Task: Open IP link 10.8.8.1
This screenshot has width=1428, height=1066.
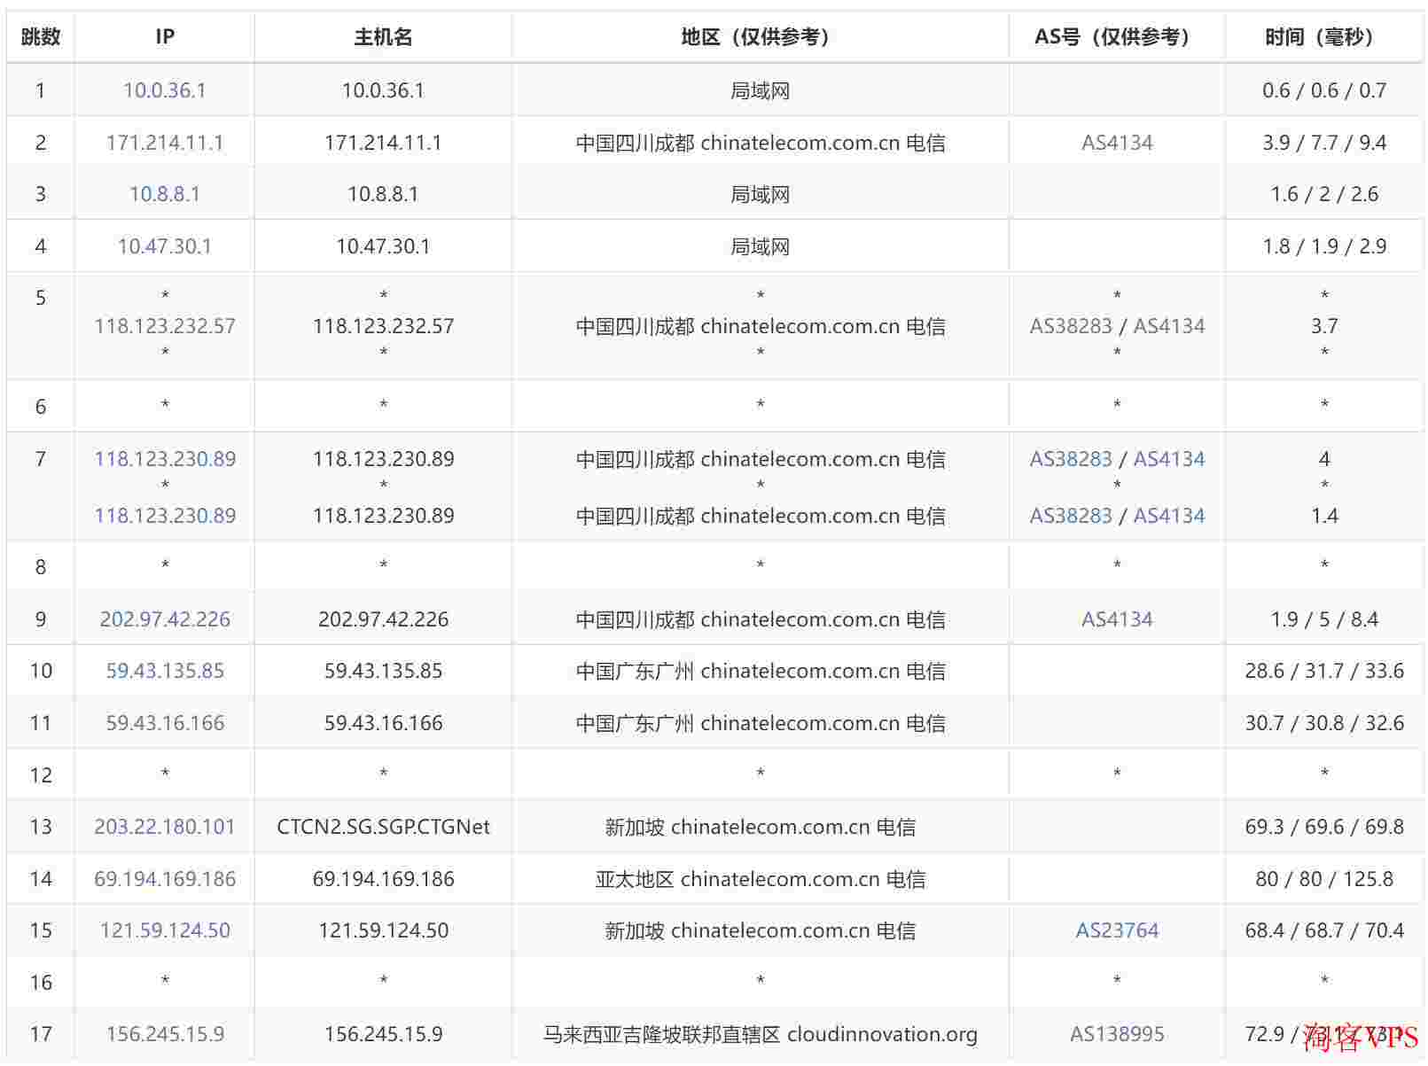Action: click(165, 194)
